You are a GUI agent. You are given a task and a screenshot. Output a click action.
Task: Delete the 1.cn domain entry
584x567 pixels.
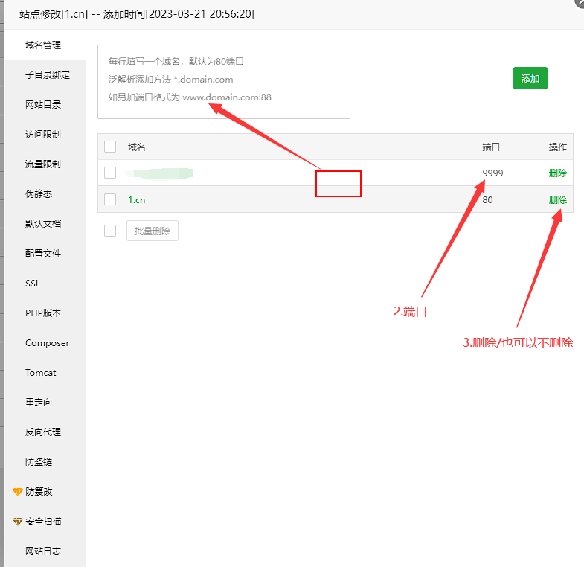point(557,199)
